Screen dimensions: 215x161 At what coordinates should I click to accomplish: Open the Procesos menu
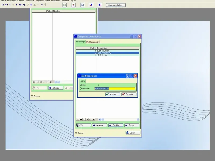point(65,1)
